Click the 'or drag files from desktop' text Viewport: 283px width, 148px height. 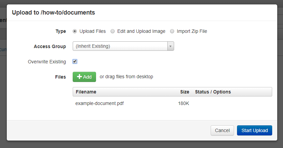point(126,77)
